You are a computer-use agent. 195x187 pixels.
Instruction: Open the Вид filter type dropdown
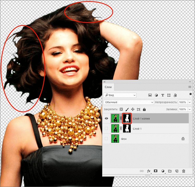coord(120,95)
